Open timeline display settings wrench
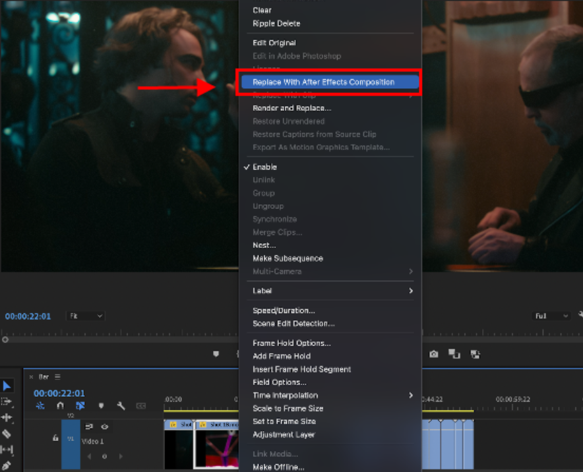The height and width of the screenshot is (472, 583). click(x=121, y=406)
